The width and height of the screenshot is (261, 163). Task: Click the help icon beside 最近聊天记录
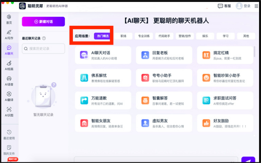click(44, 38)
